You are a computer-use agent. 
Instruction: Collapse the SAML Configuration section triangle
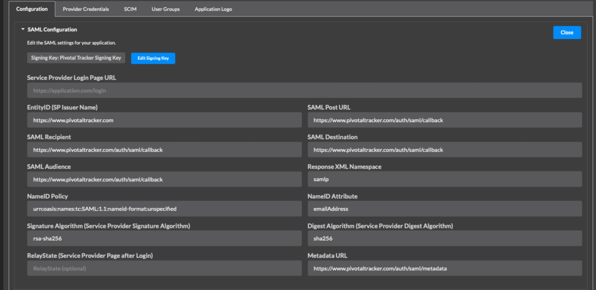tap(23, 29)
